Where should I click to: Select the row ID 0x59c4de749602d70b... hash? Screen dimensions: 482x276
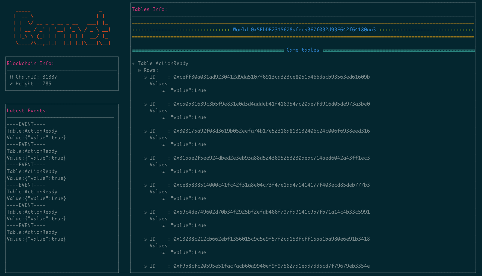(x=271, y=212)
